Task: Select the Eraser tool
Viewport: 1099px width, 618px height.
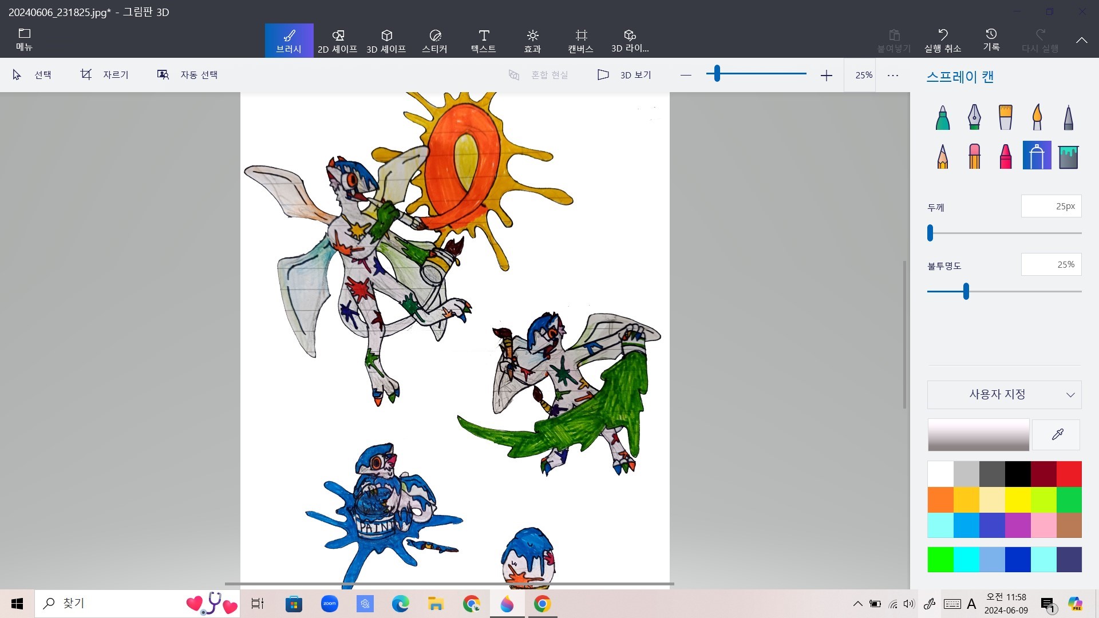Action: tap(974, 156)
